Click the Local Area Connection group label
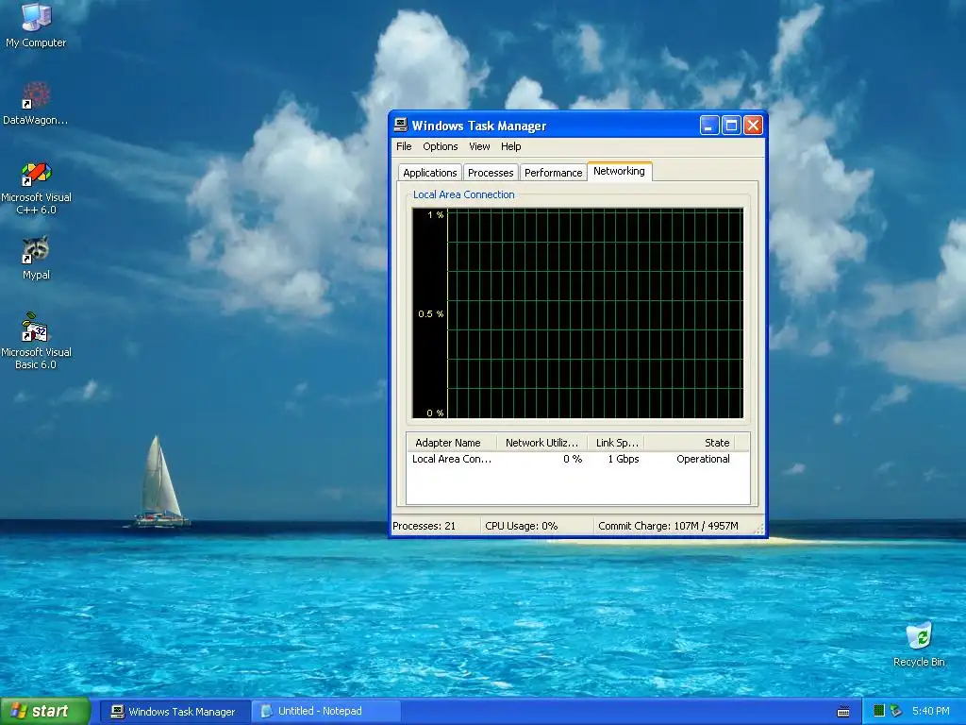This screenshot has height=725, width=966. coord(463,194)
